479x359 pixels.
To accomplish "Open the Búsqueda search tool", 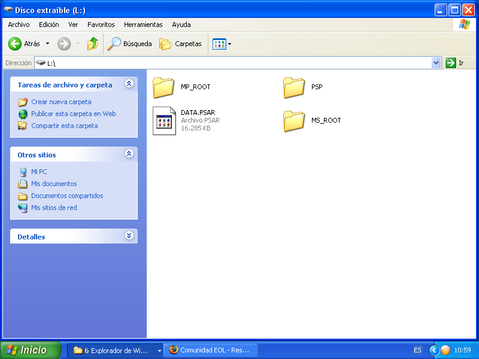I will [x=129, y=44].
